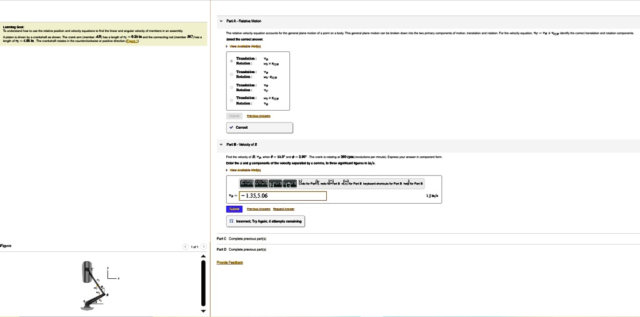Click the 'Figure' panel label

point(6,246)
